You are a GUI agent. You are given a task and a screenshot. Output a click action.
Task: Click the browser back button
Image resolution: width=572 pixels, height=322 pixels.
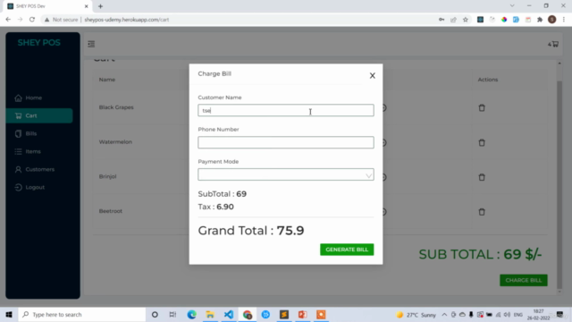click(8, 20)
